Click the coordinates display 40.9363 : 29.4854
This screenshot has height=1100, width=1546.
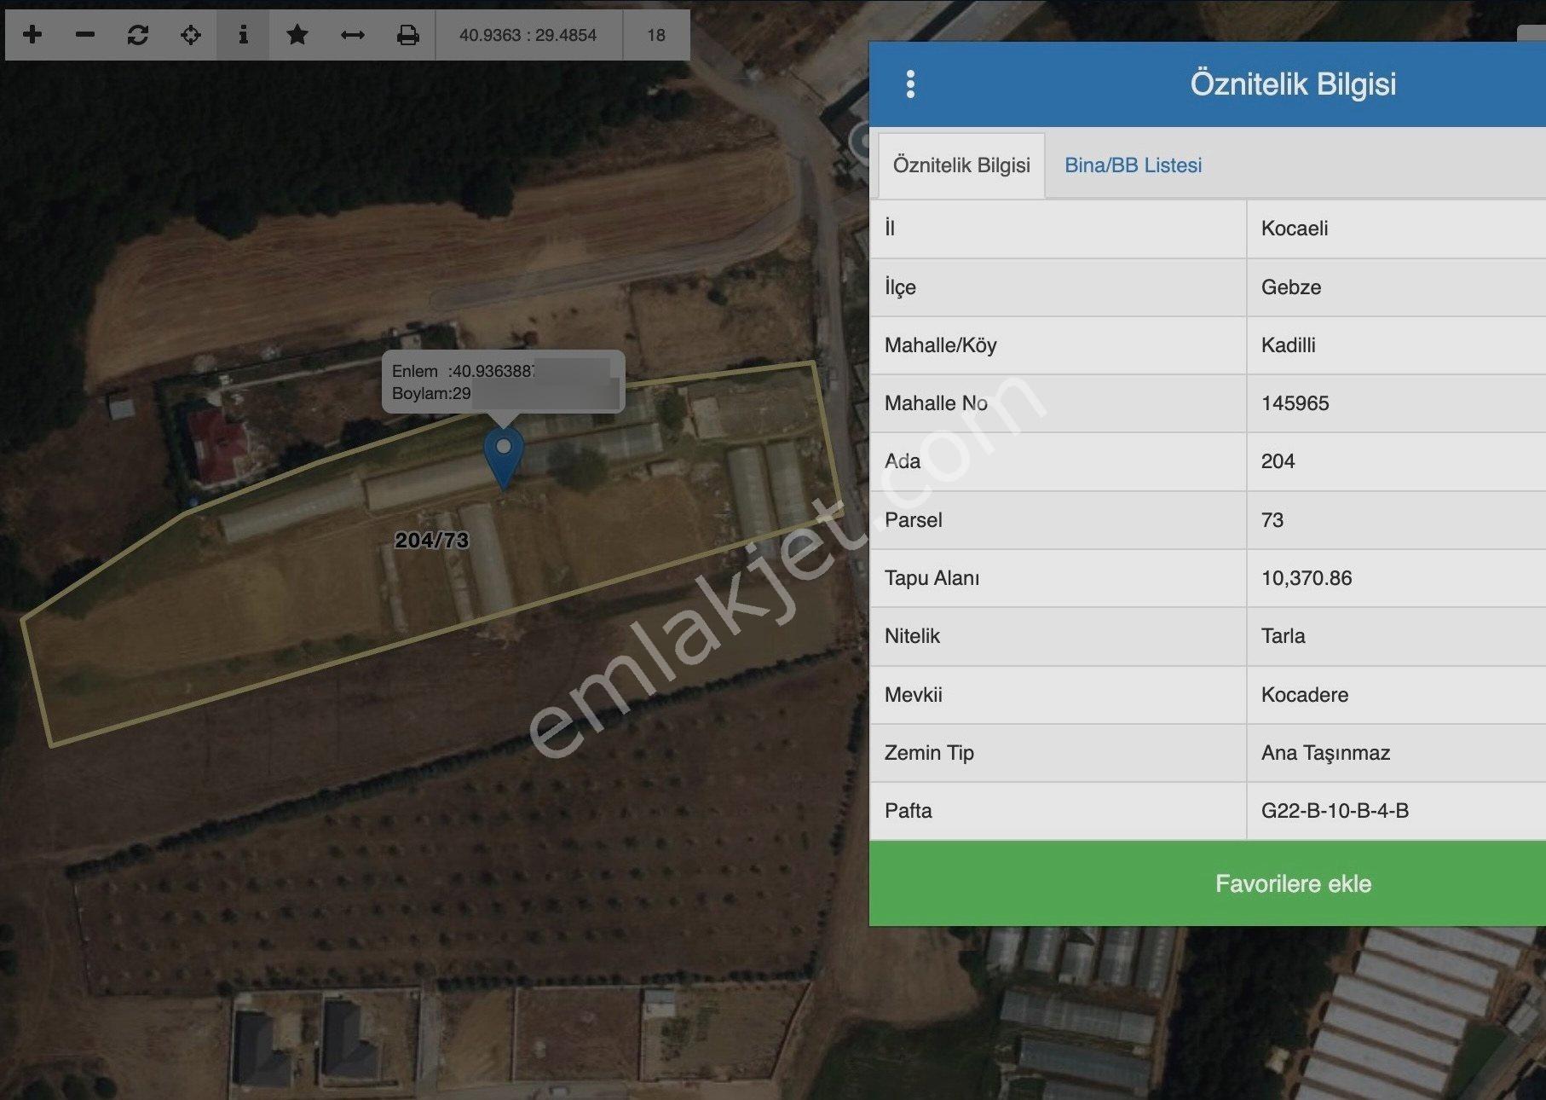pyautogui.click(x=528, y=36)
